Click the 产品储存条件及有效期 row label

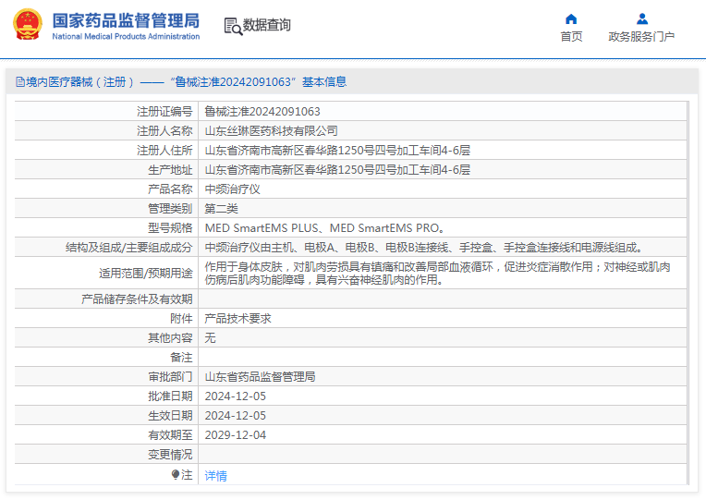(x=137, y=299)
